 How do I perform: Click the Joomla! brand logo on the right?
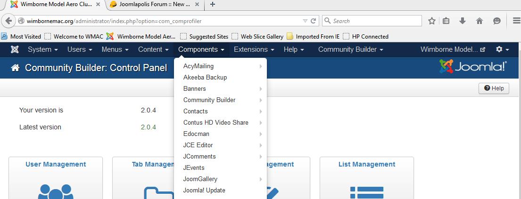[x=473, y=66]
